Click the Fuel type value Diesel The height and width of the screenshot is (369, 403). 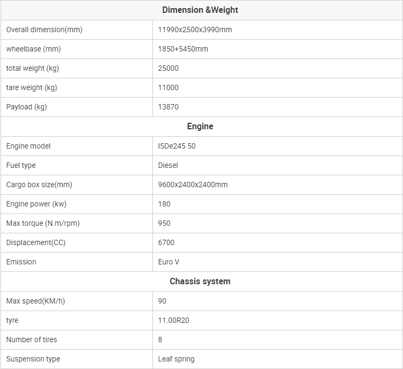coord(168,165)
